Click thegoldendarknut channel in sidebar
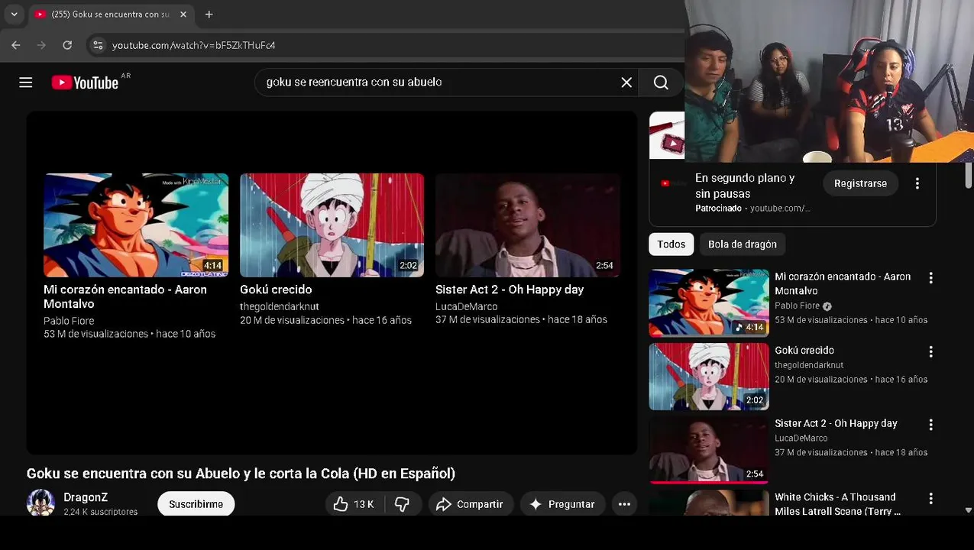Image resolution: width=974 pixels, height=550 pixels. click(x=809, y=365)
